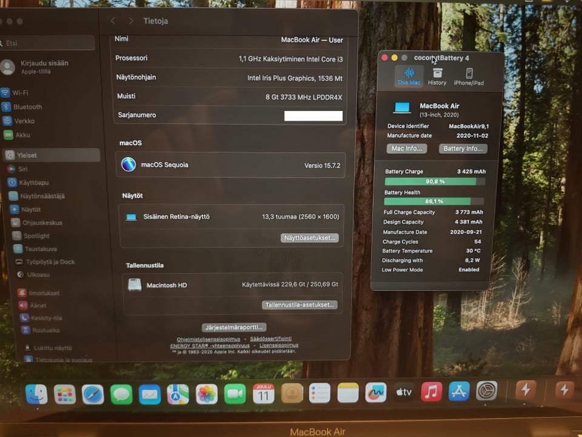Click the Battery Charge 90,8 % bar
This screenshot has height=437, width=582.
tap(435, 181)
